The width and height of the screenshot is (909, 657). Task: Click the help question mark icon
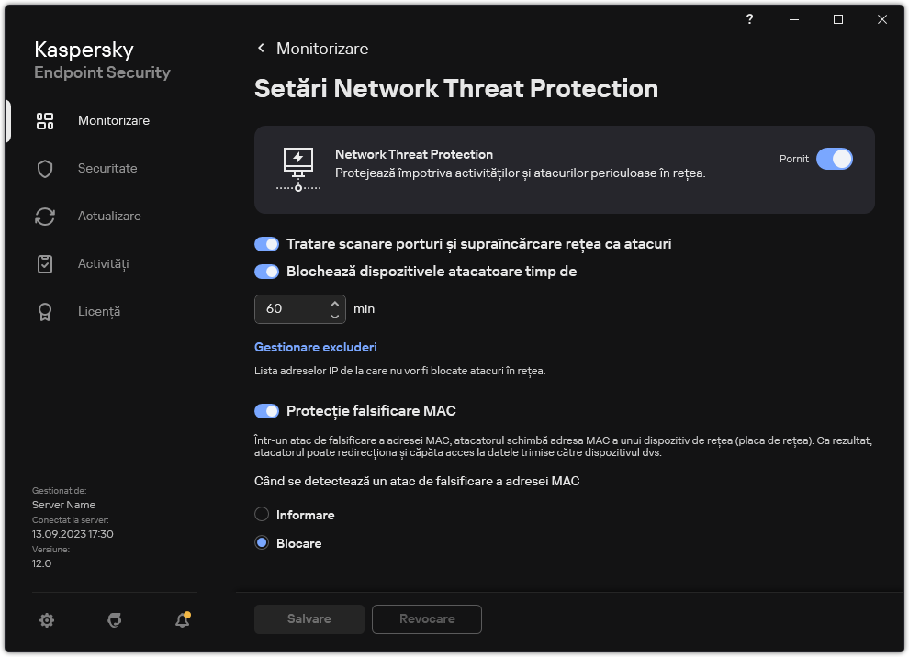[x=748, y=19]
